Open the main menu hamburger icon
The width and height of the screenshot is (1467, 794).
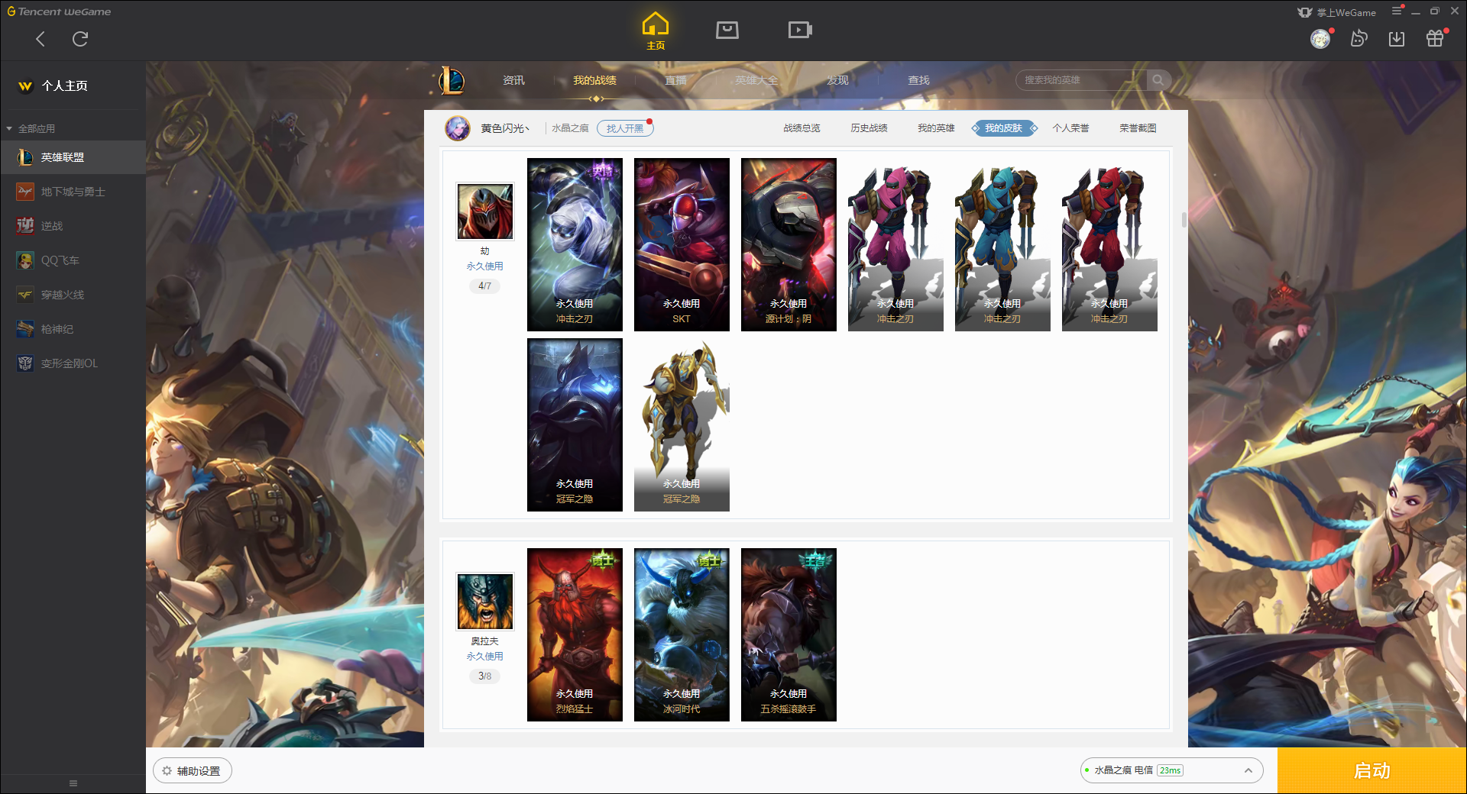pos(1397,11)
